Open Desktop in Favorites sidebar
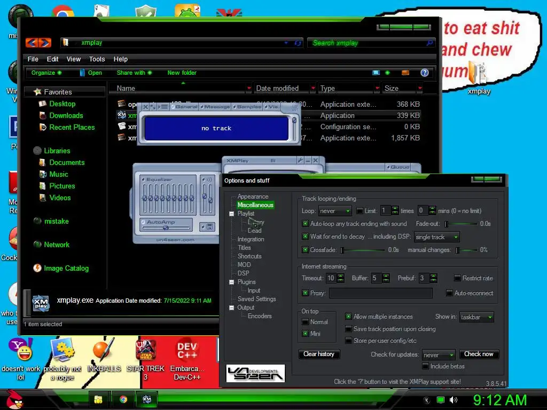This screenshot has width=547, height=410. (62, 104)
